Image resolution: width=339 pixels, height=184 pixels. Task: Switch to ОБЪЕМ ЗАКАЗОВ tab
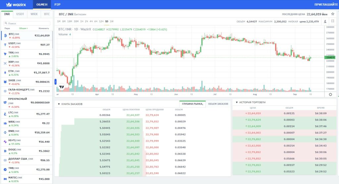tap(218, 104)
